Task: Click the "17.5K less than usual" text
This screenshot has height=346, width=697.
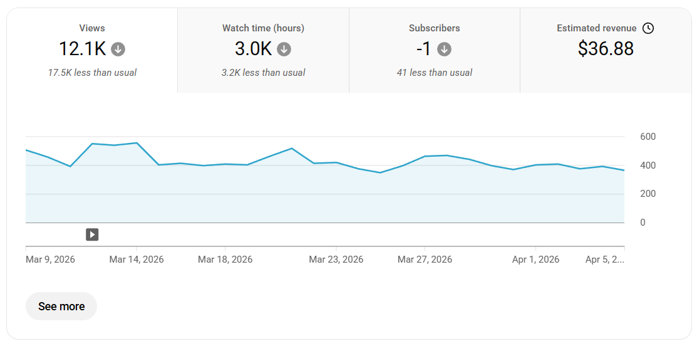Action: (x=92, y=73)
